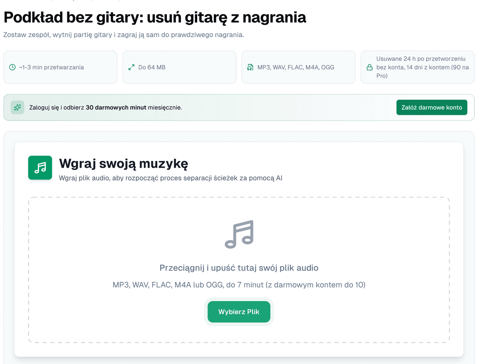Click the sparkles icon in login banner
The height and width of the screenshot is (364, 478).
click(18, 107)
